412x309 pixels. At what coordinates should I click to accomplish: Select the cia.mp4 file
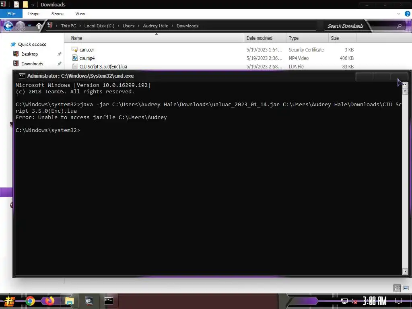(87, 58)
